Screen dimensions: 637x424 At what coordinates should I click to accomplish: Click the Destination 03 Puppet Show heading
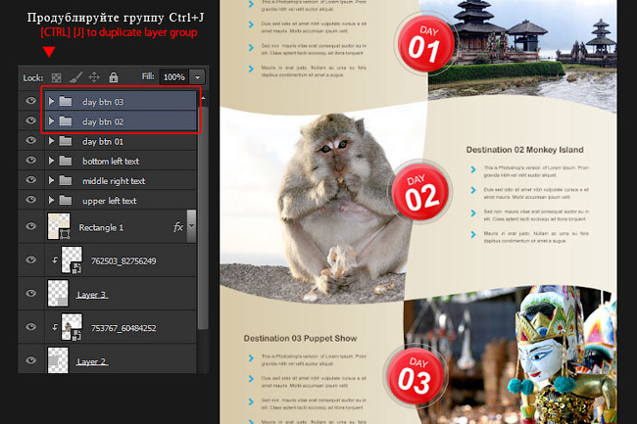tap(300, 339)
